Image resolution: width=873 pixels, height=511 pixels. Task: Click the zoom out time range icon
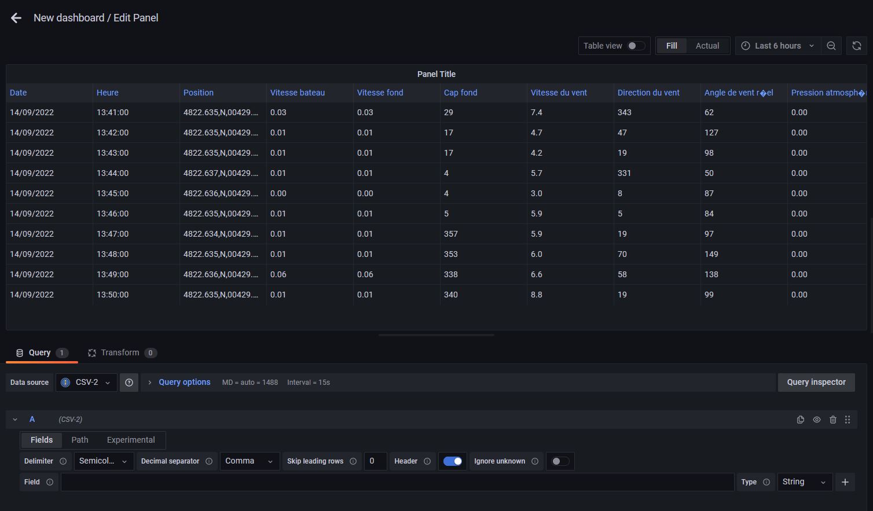tap(831, 46)
